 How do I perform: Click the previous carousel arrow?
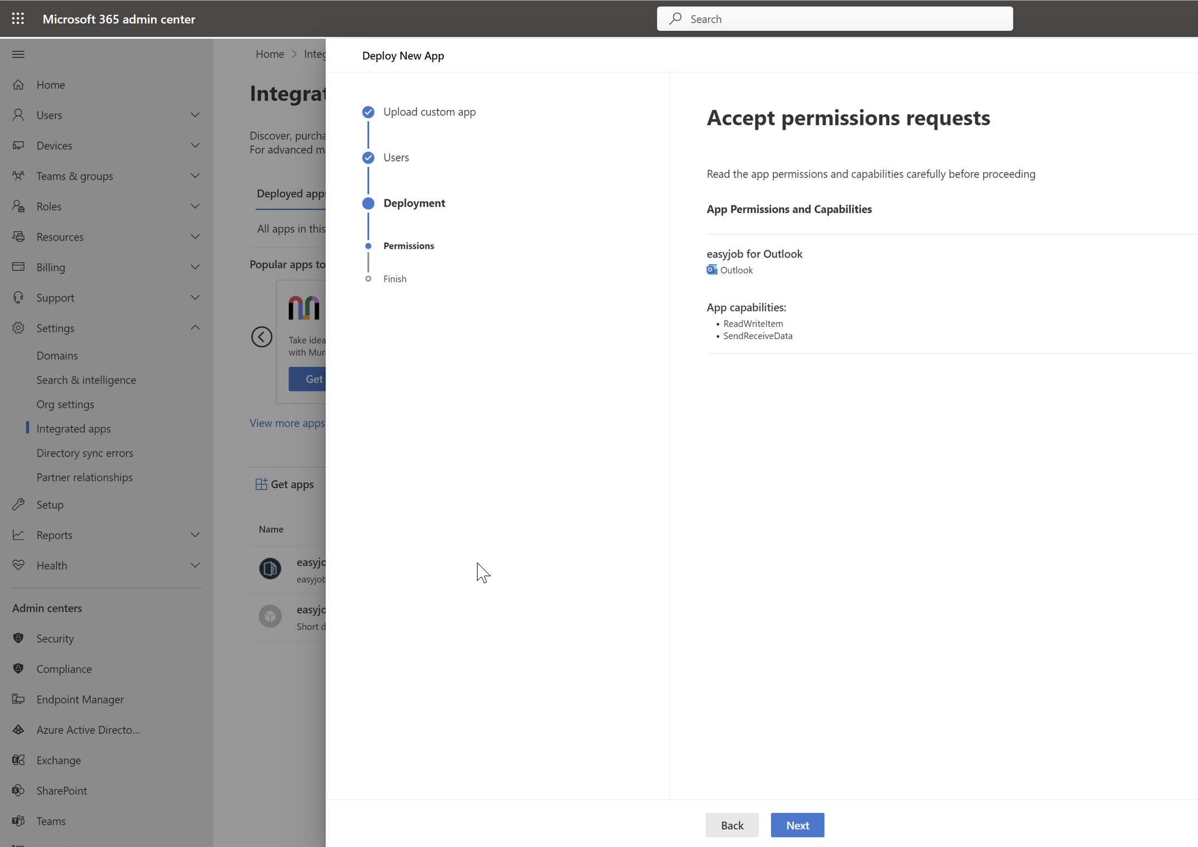click(262, 337)
